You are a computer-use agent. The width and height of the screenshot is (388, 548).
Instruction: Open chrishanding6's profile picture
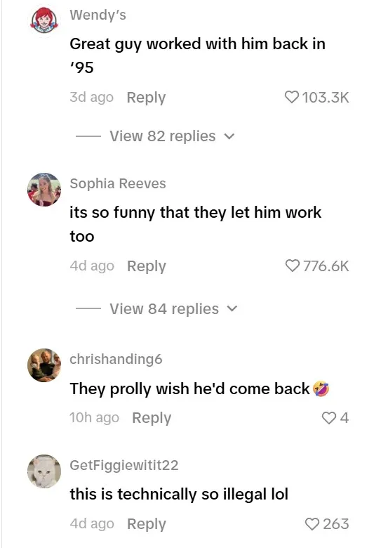click(x=44, y=365)
